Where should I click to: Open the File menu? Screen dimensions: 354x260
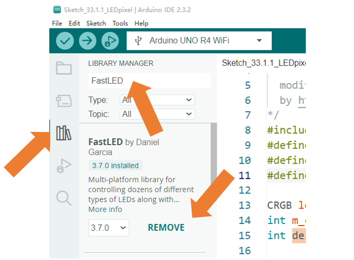(x=57, y=23)
